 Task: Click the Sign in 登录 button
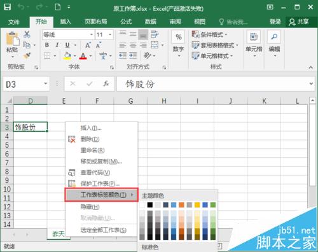tap(275, 22)
